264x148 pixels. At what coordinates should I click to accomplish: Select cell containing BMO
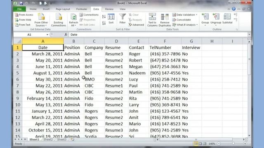tap(94, 79)
